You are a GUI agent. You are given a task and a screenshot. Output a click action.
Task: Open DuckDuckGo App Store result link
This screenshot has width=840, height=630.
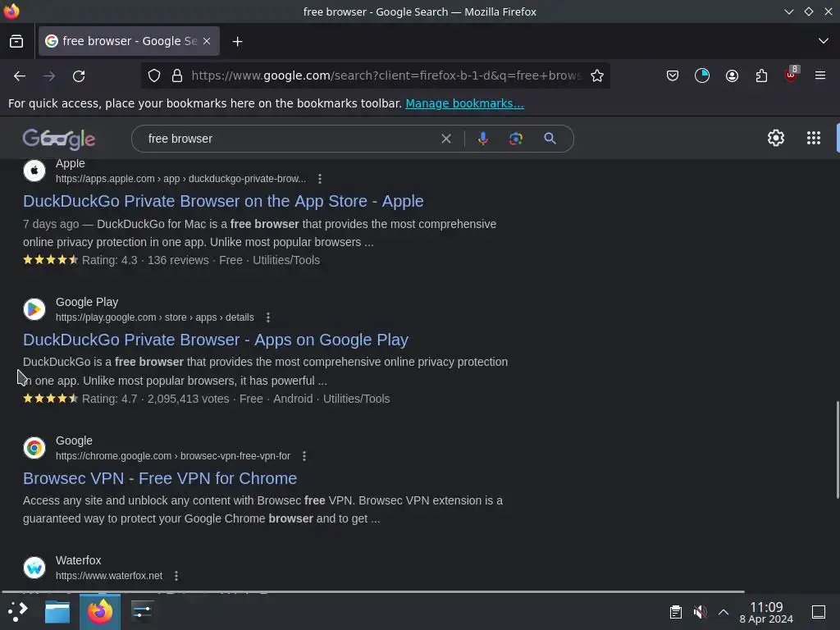coord(223,201)
